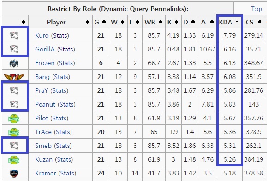Click Jin Air Wings logo in Kuzan's row
The image size is (267, 181).
coord(14,160)
